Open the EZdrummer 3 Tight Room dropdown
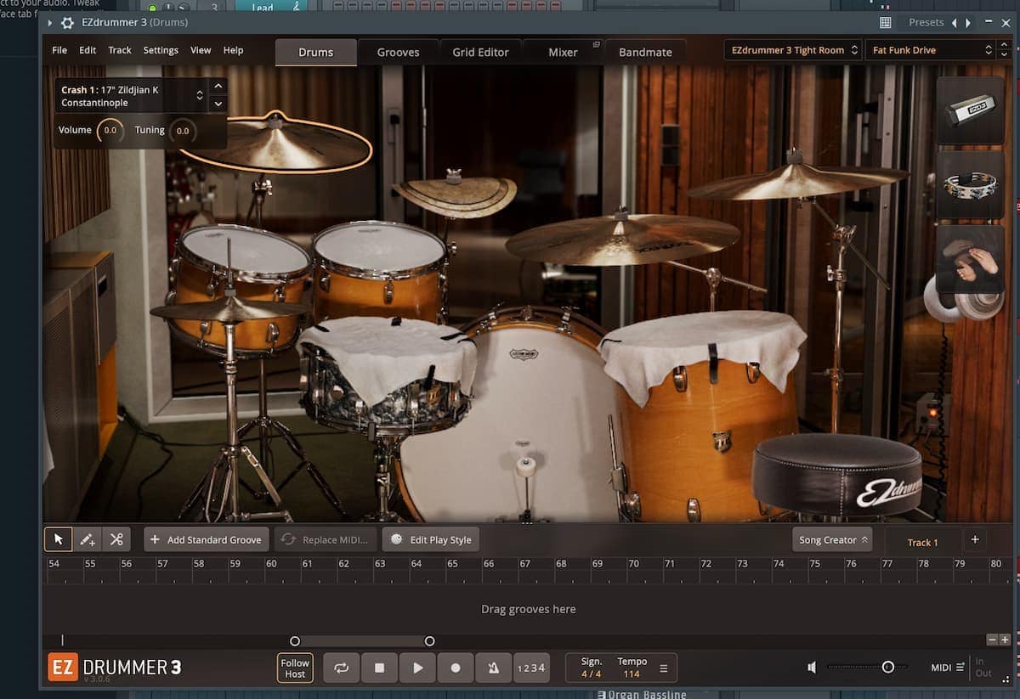Viewport: 1020px width, 699px height. (x=794, y=50)
